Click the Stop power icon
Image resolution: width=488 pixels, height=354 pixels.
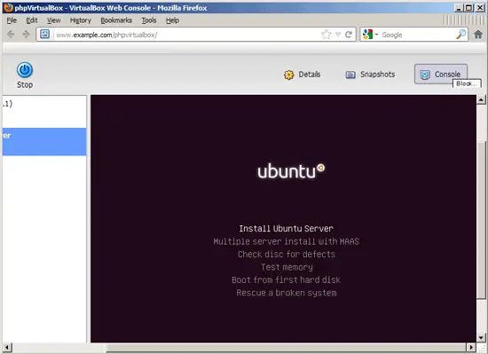(x=25, y=70)
